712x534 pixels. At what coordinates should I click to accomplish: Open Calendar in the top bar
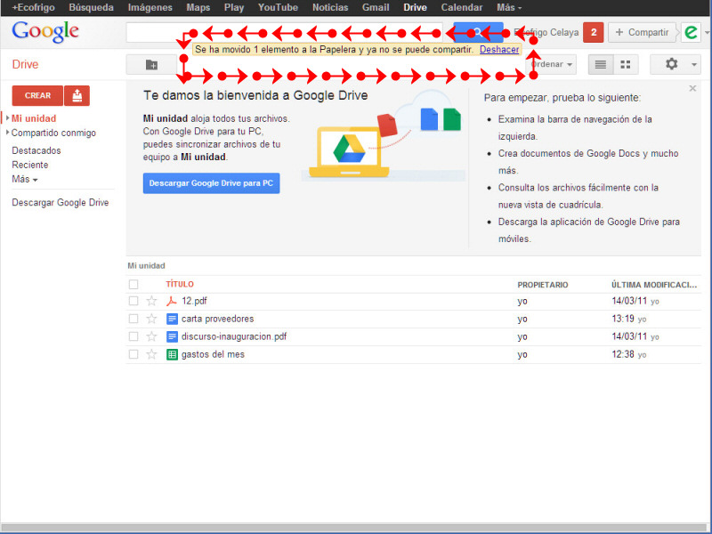coord(461,7)
